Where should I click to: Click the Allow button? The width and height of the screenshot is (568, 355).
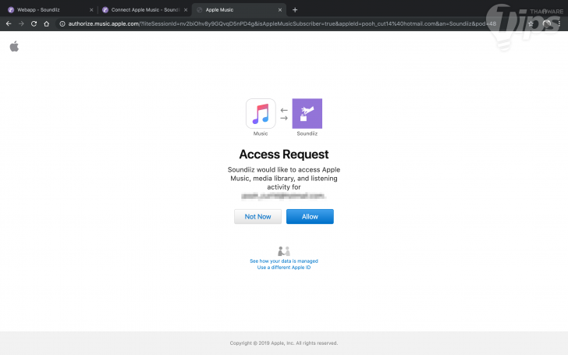tap(310, 216)
